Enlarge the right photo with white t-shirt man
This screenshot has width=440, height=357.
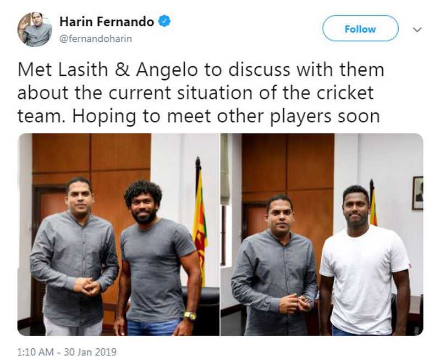(x=322, y=235)
